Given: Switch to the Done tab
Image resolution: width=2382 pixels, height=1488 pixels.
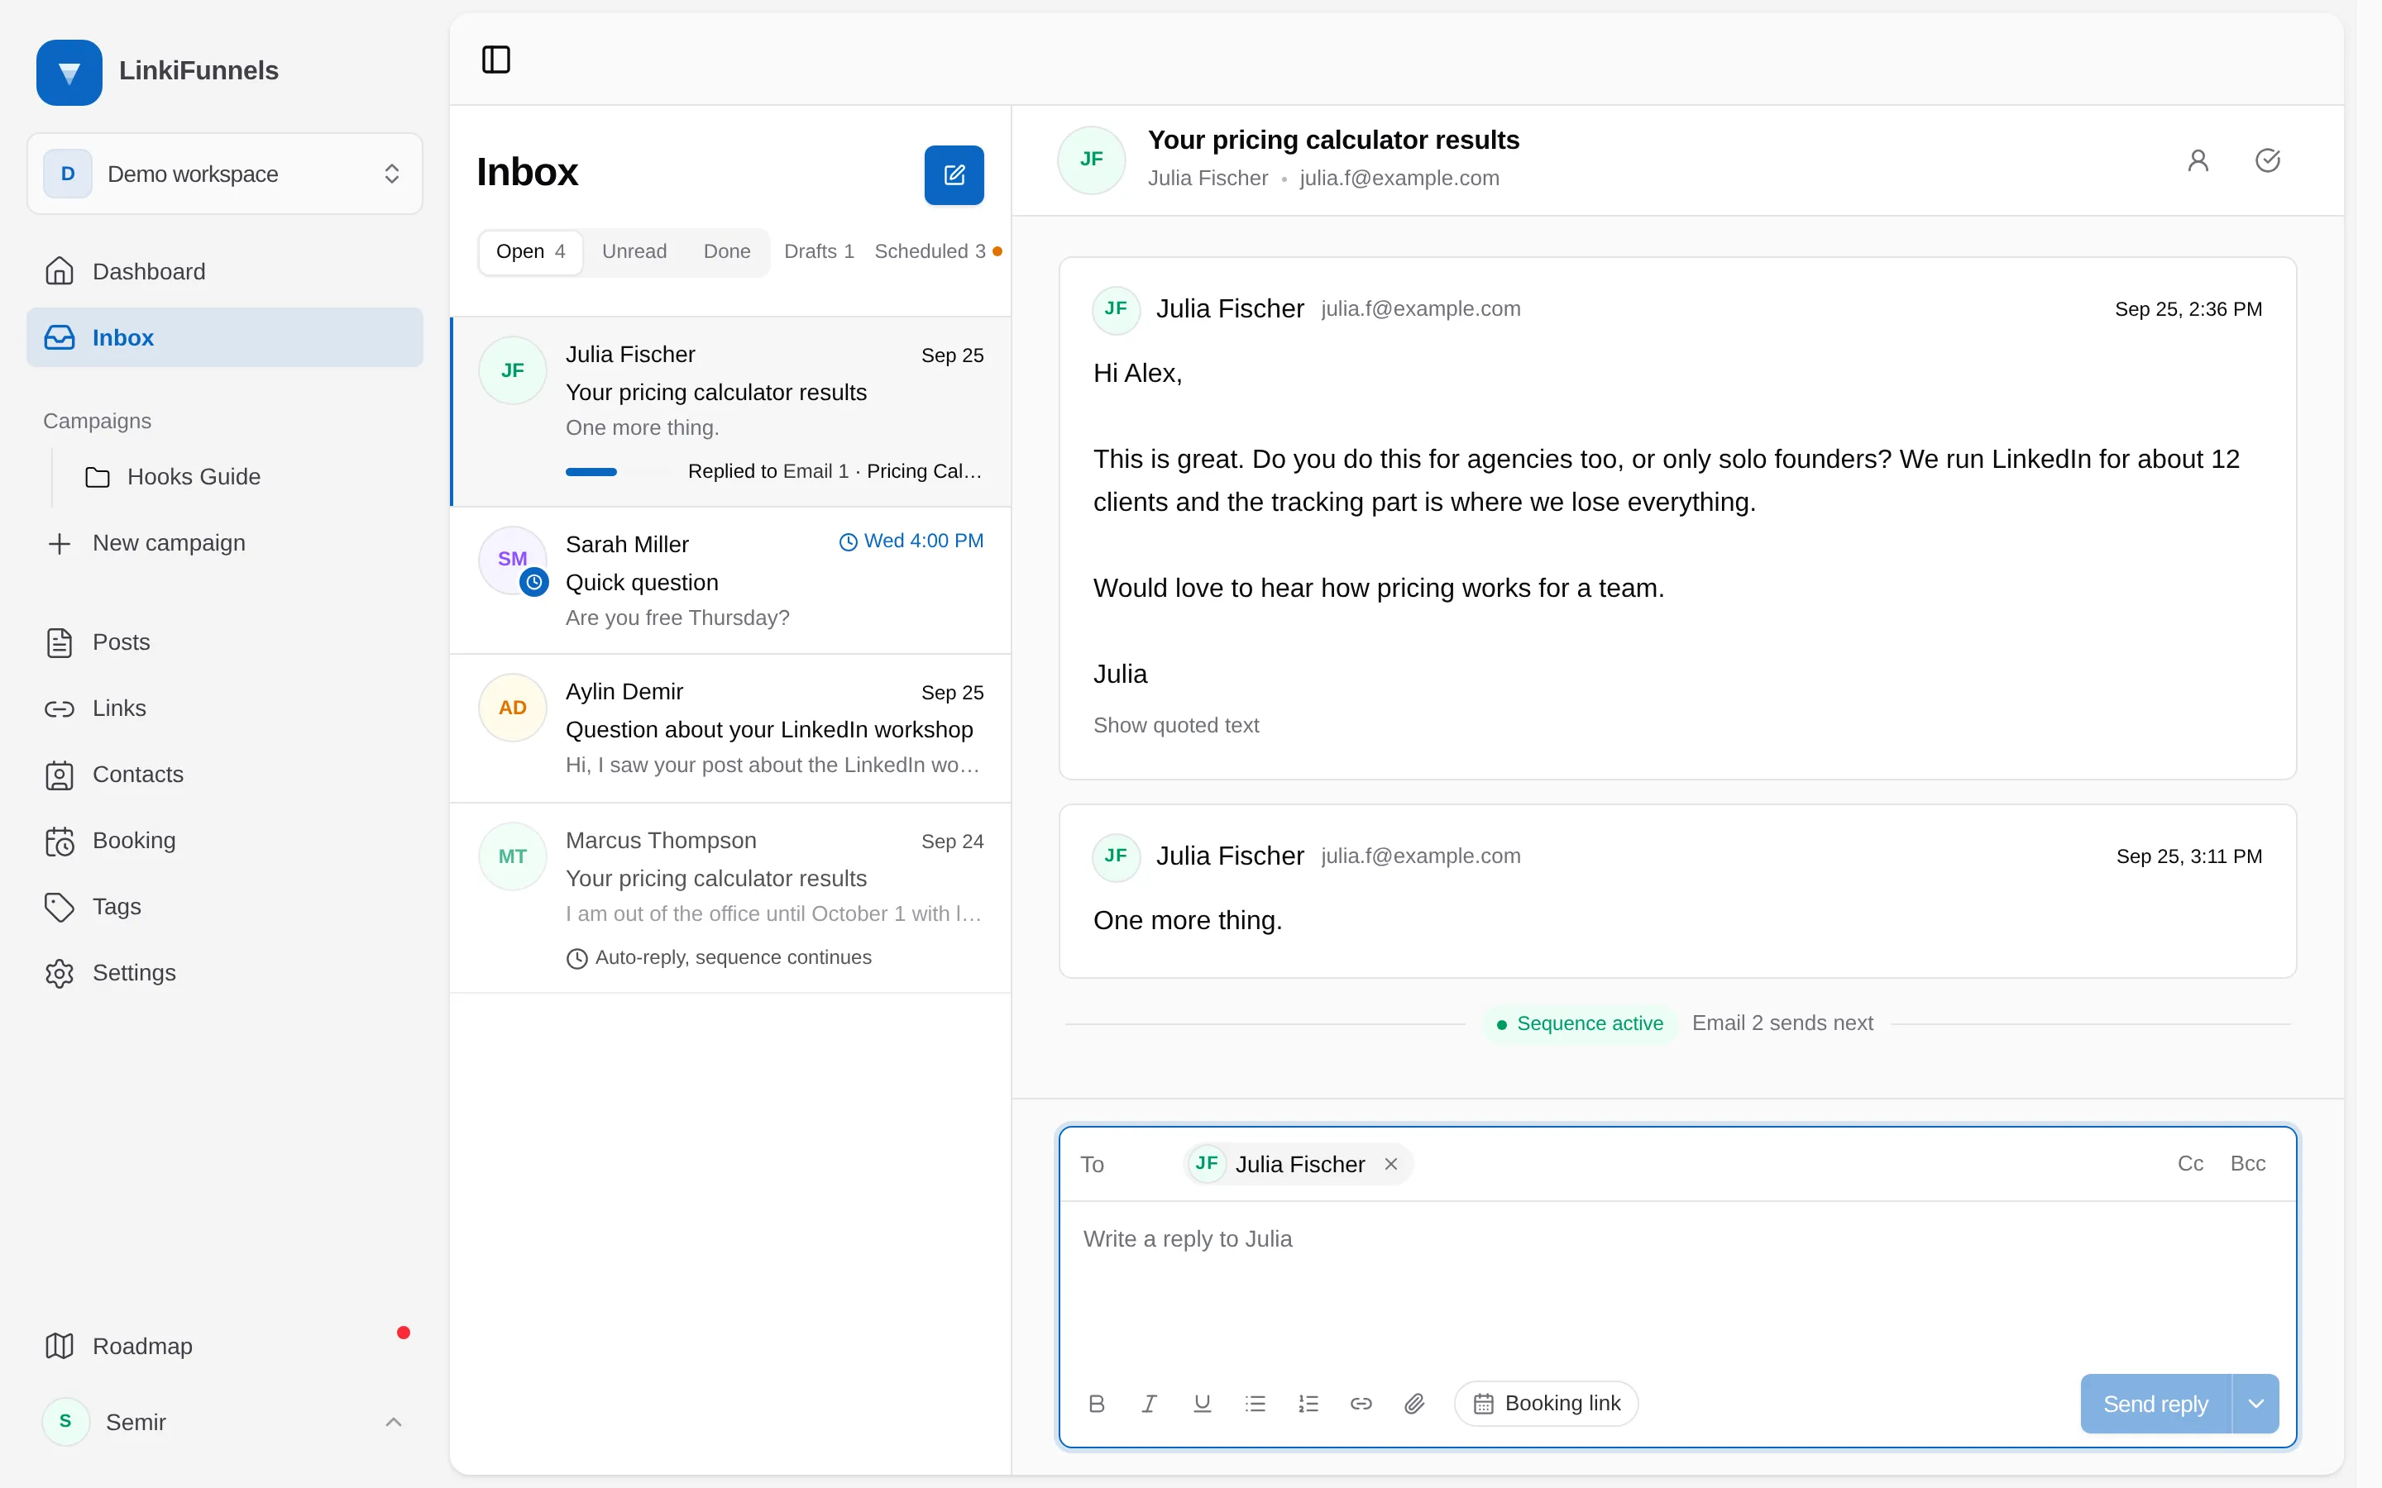Looking at the screenshot, I should click(726, 252).
